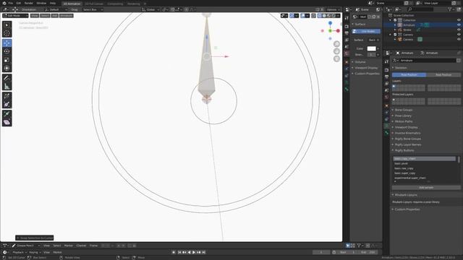463x260 pixels.
Task: Toggle Use Nodes button
Action: pos(366,31)
